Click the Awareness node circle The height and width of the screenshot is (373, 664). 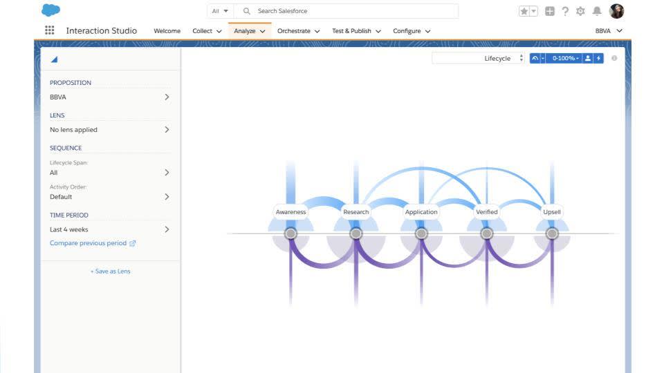pos(291,233)
